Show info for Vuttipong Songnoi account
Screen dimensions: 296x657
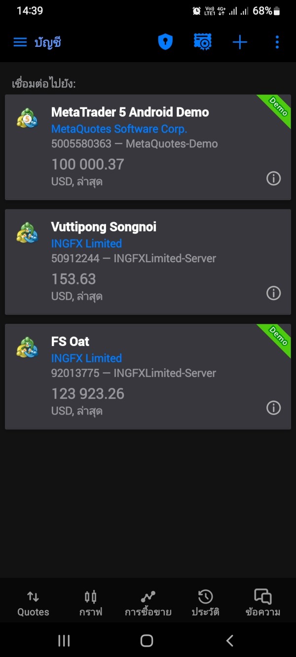click(x=273, y=293)
